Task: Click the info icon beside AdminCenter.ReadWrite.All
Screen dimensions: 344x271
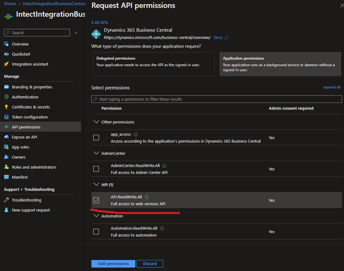Action: (x=164, y=166)
